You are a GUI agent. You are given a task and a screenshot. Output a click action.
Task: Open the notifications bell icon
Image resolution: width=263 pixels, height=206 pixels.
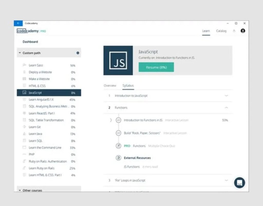point(234,31)
